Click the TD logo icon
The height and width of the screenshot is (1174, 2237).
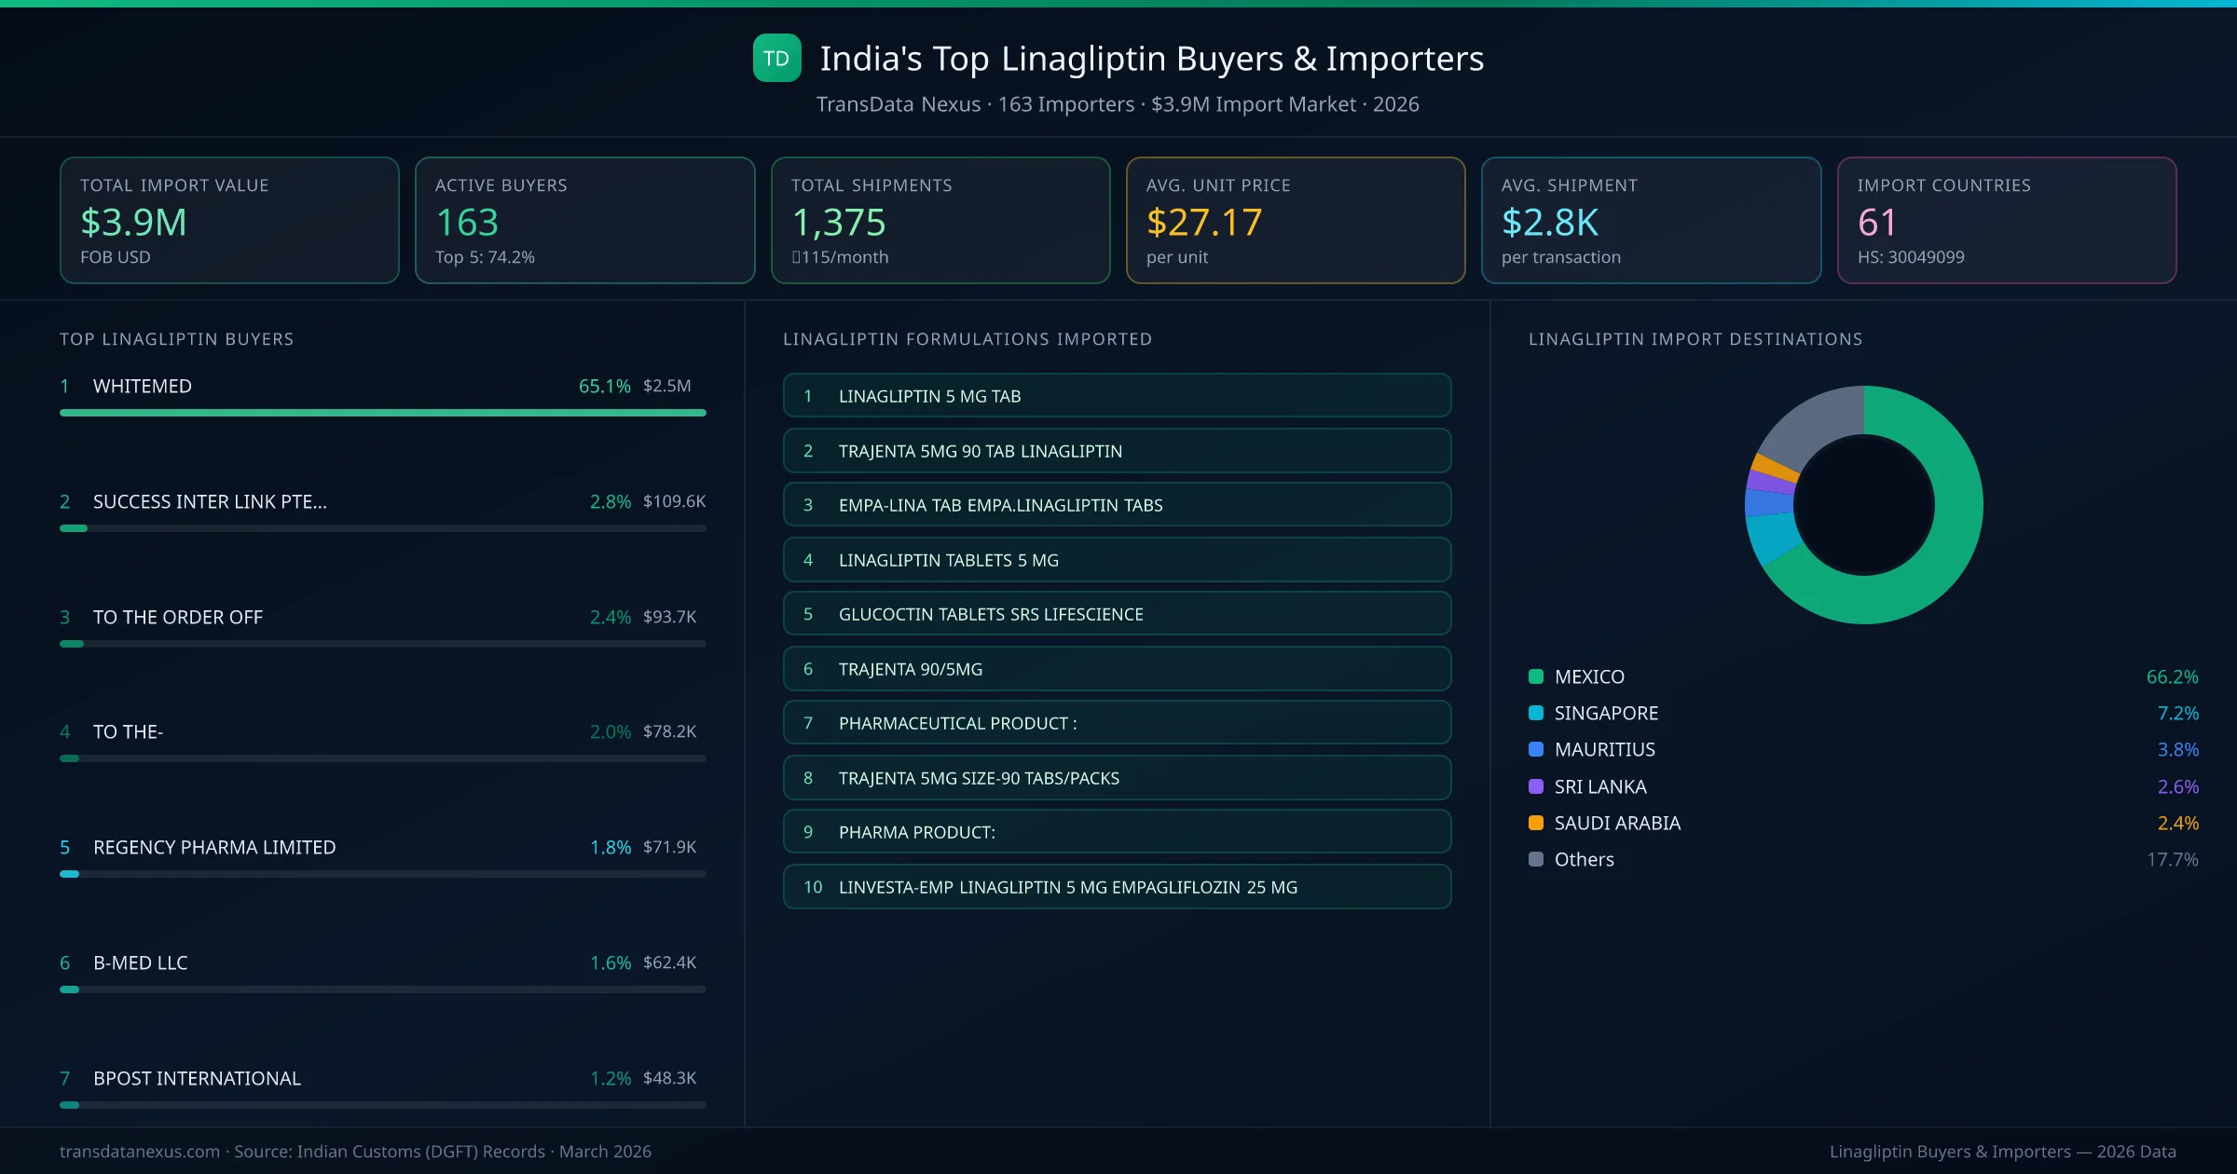776,58
